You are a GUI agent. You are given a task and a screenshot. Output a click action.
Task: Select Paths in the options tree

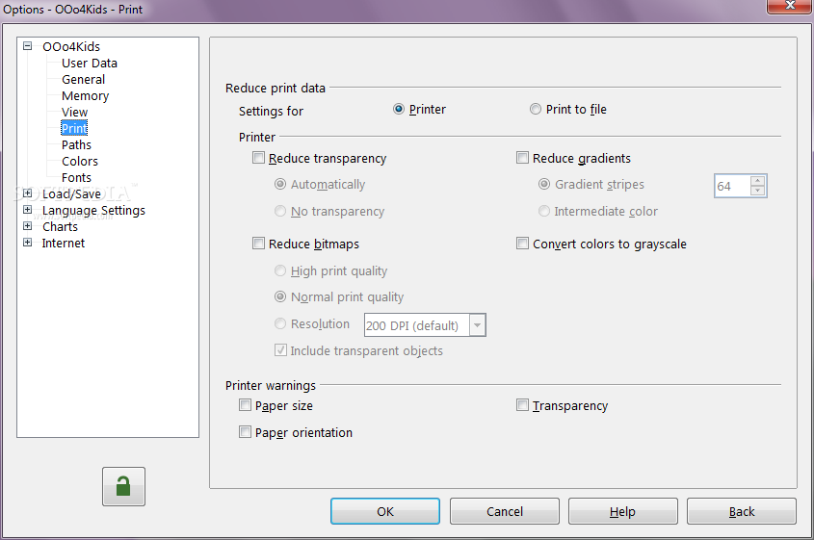click(x=76, y=144)
